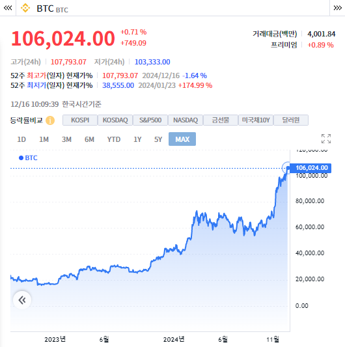Click the Binance logo icon beside BTC
Screen dimensions: 345x347
click(x=25, y=8)
